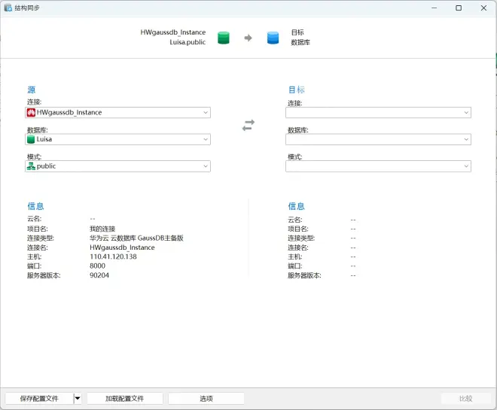Maximize the 结构同步 window
The width and height of the screenshot is (497, 410).
[459, 8]
